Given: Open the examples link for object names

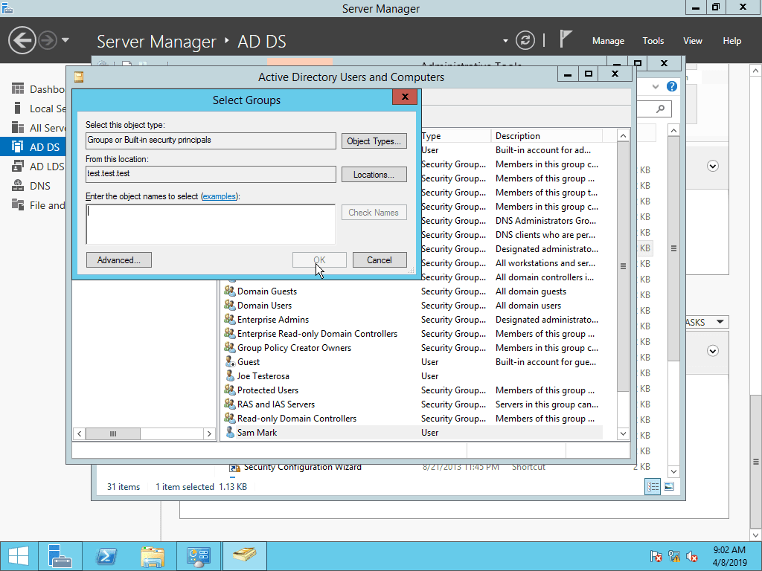Looking at the screenshot, I should pos(220,196).
